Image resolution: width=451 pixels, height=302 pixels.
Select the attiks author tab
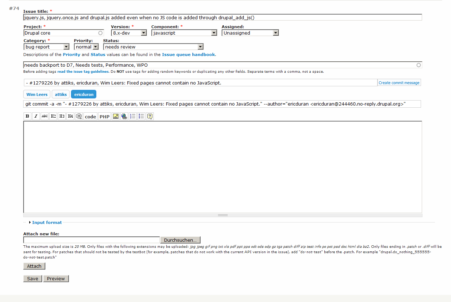pos(61,94)
